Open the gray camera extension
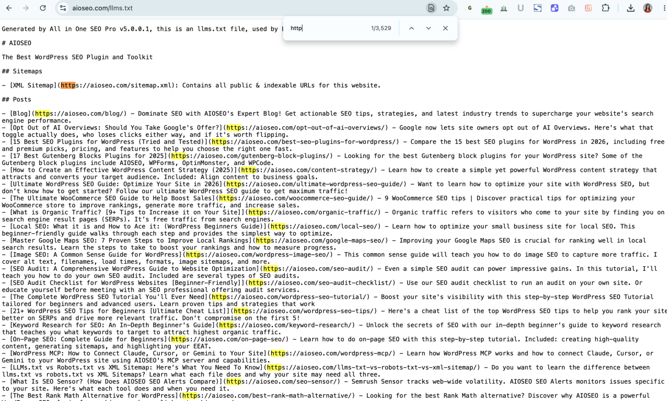Image resolution: width=667 pixels, height=401 pixels. click(571, 8)
